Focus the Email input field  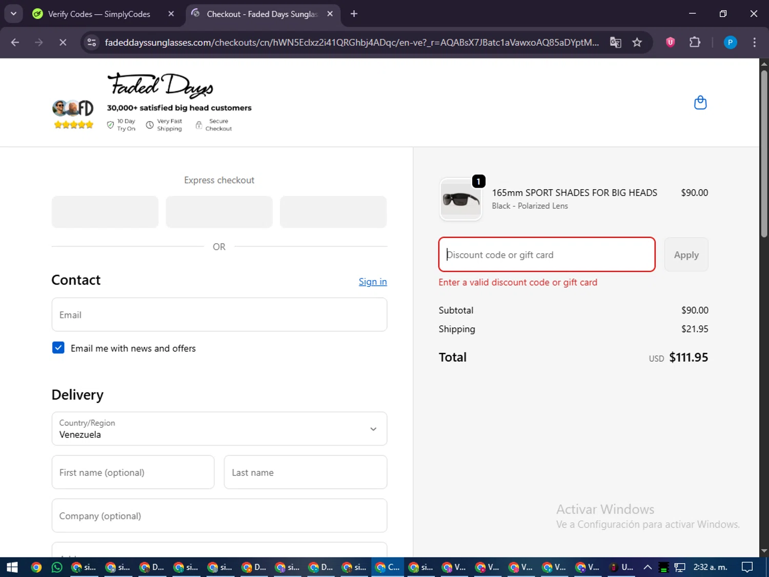tap(219, 314)
